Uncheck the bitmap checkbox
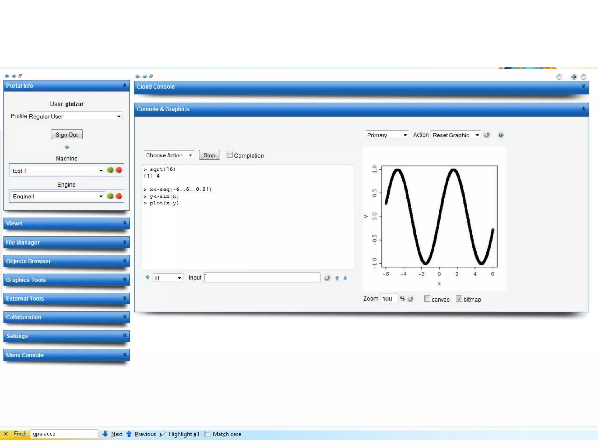 tap(459, 299)
